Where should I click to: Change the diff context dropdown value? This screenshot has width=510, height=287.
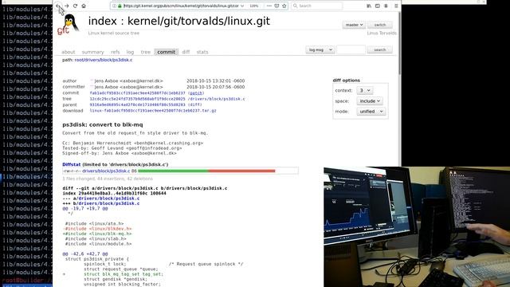365,90
